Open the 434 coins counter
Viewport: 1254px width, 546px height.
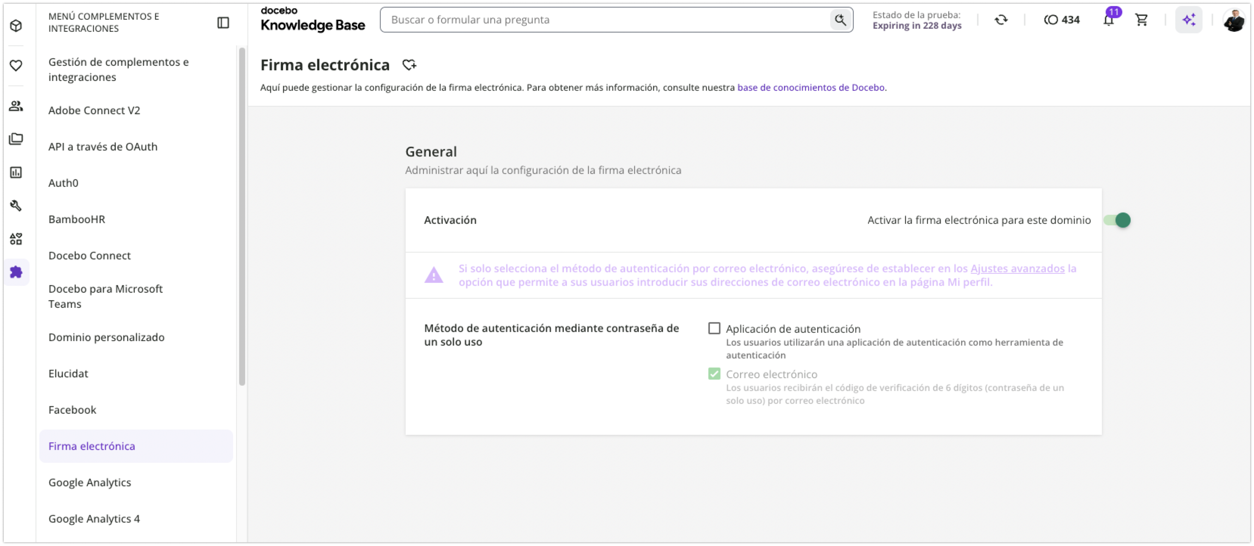click(x=1062, y=19)
